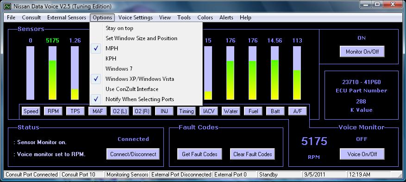Click the A/F gauge bar showing 113
Viewport: 406px width, 182px height.
(297, 73)
